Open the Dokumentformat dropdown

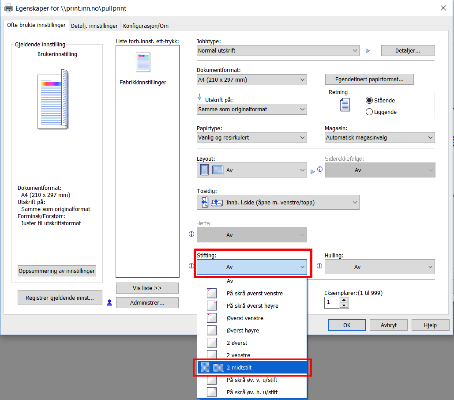[x=251, y=80]
